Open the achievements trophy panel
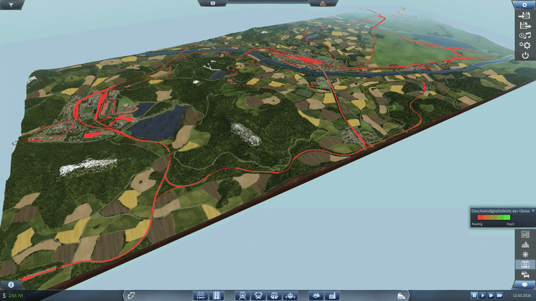Screen dimensions: 536x301 coord(11,5)
